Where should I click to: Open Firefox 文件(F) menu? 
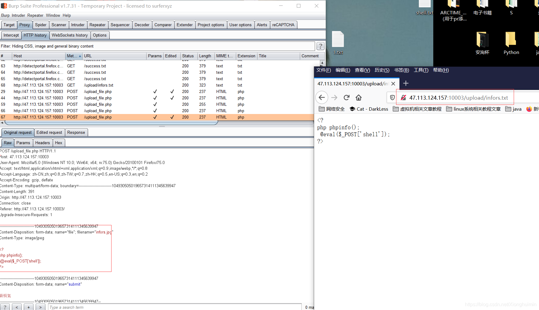click(x=324, y=70)
